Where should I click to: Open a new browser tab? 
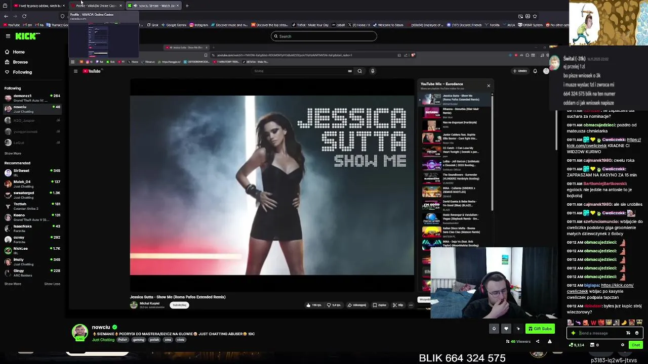[x=187, y=6]
